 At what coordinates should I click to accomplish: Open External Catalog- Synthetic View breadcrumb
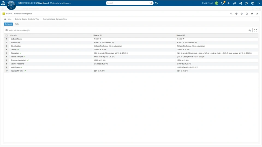coord(27,19)
